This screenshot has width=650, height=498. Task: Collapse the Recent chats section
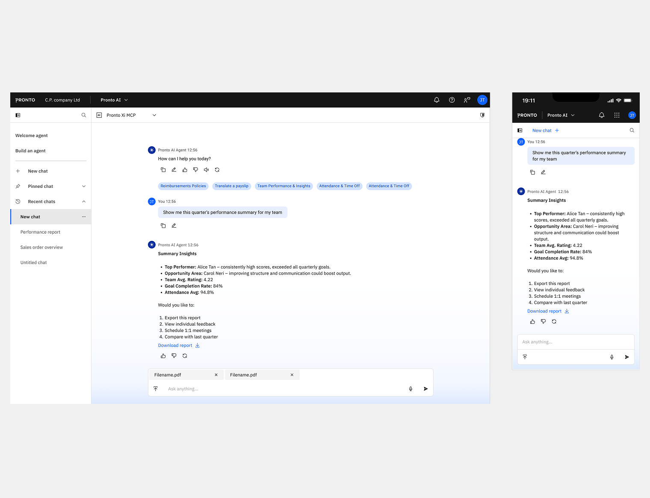[x=84, y=202]
